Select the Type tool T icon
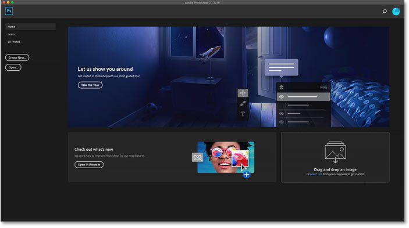Screen dimensions: 409x228 click(x=243, y=114)
